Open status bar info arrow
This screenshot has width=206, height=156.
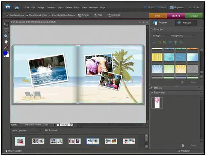point(55,125)
